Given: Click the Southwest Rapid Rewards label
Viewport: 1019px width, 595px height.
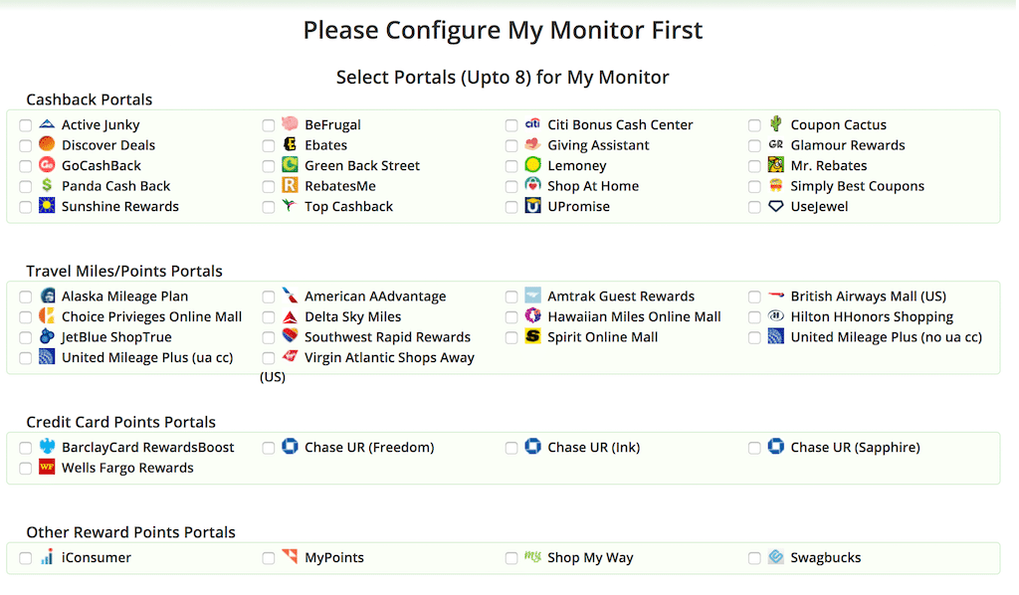Looking at the screenshot, I should click(387, 337).
